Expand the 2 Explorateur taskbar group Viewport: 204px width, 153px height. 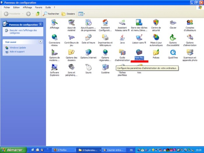[x=100, y=150]
